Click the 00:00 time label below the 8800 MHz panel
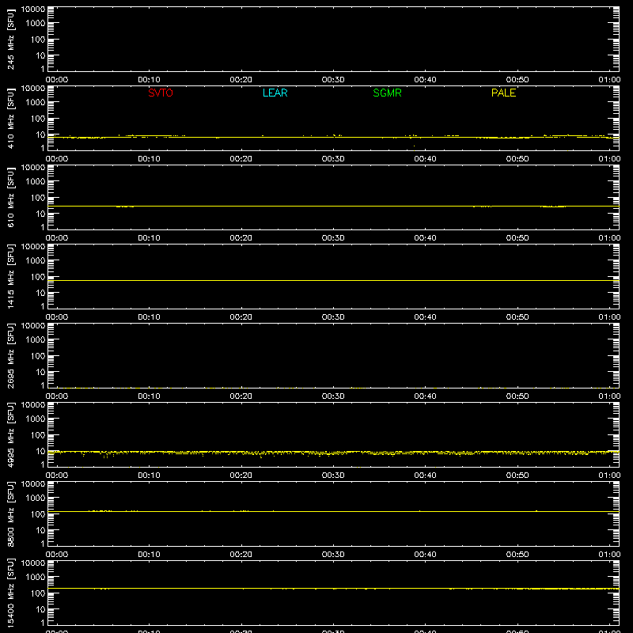Screen dimensions: 633x633 click(x=57, y=555)
